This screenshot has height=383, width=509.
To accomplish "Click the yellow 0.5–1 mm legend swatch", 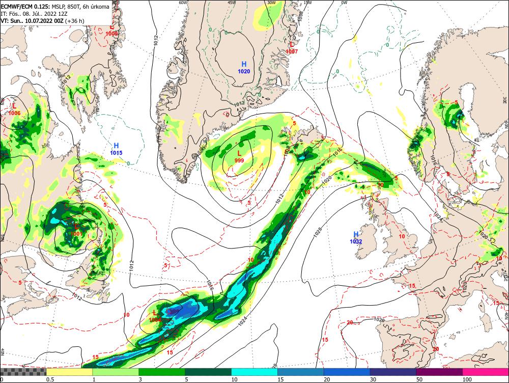I will tap(69, 372).
